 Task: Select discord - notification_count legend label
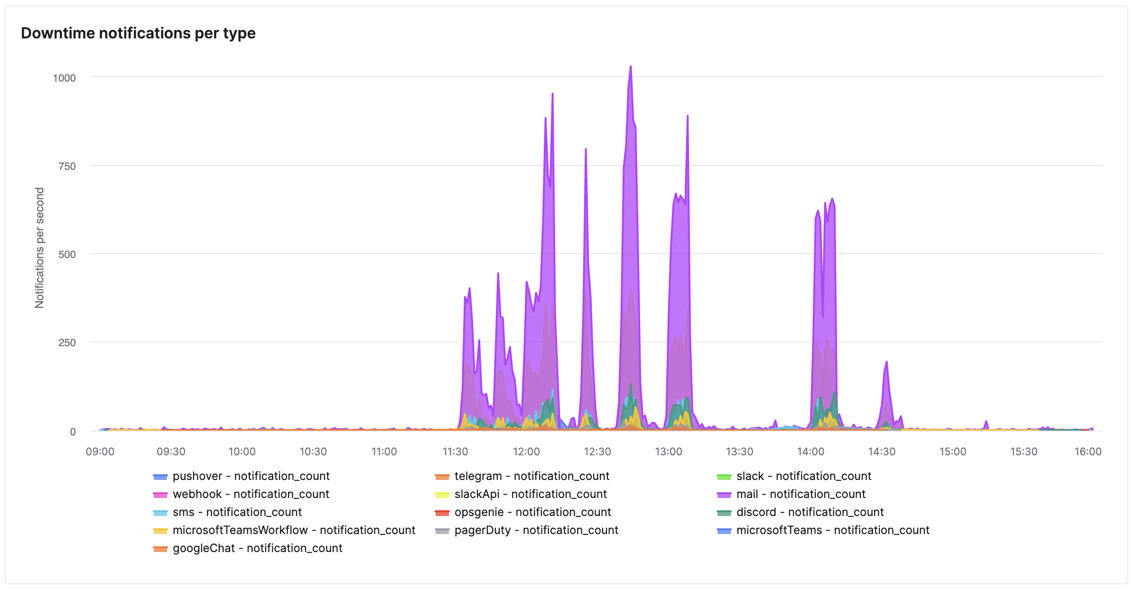[810, 512]
